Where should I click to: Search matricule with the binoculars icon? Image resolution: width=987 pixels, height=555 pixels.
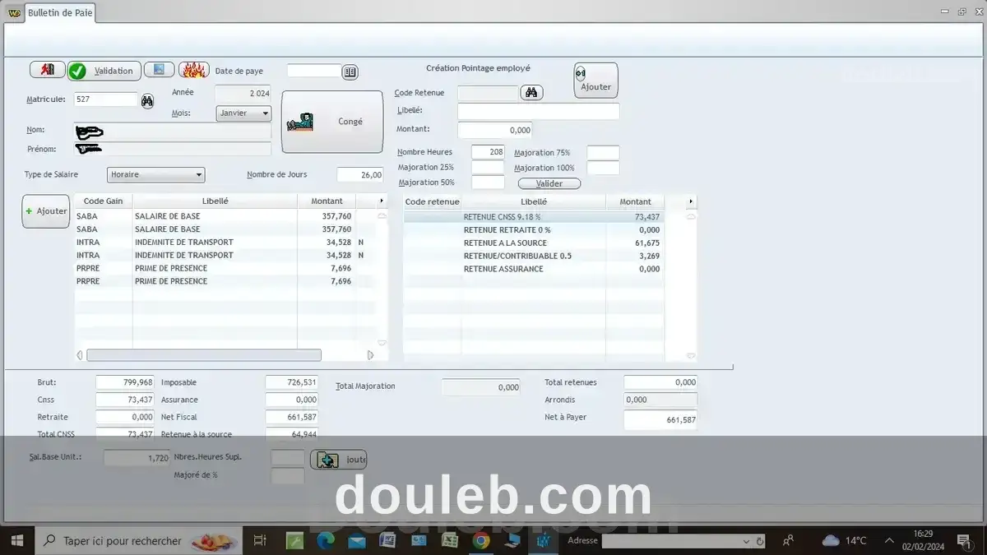pos(147,100)
